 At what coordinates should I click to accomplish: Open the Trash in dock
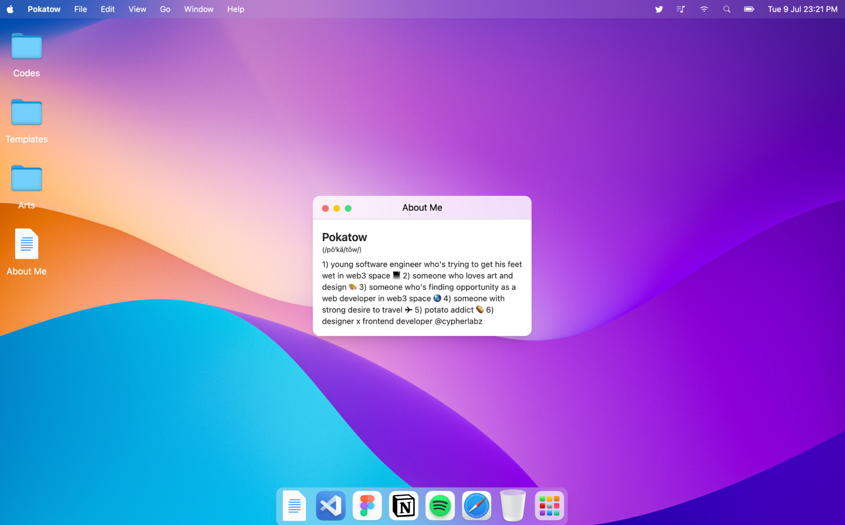coord(513,506)
